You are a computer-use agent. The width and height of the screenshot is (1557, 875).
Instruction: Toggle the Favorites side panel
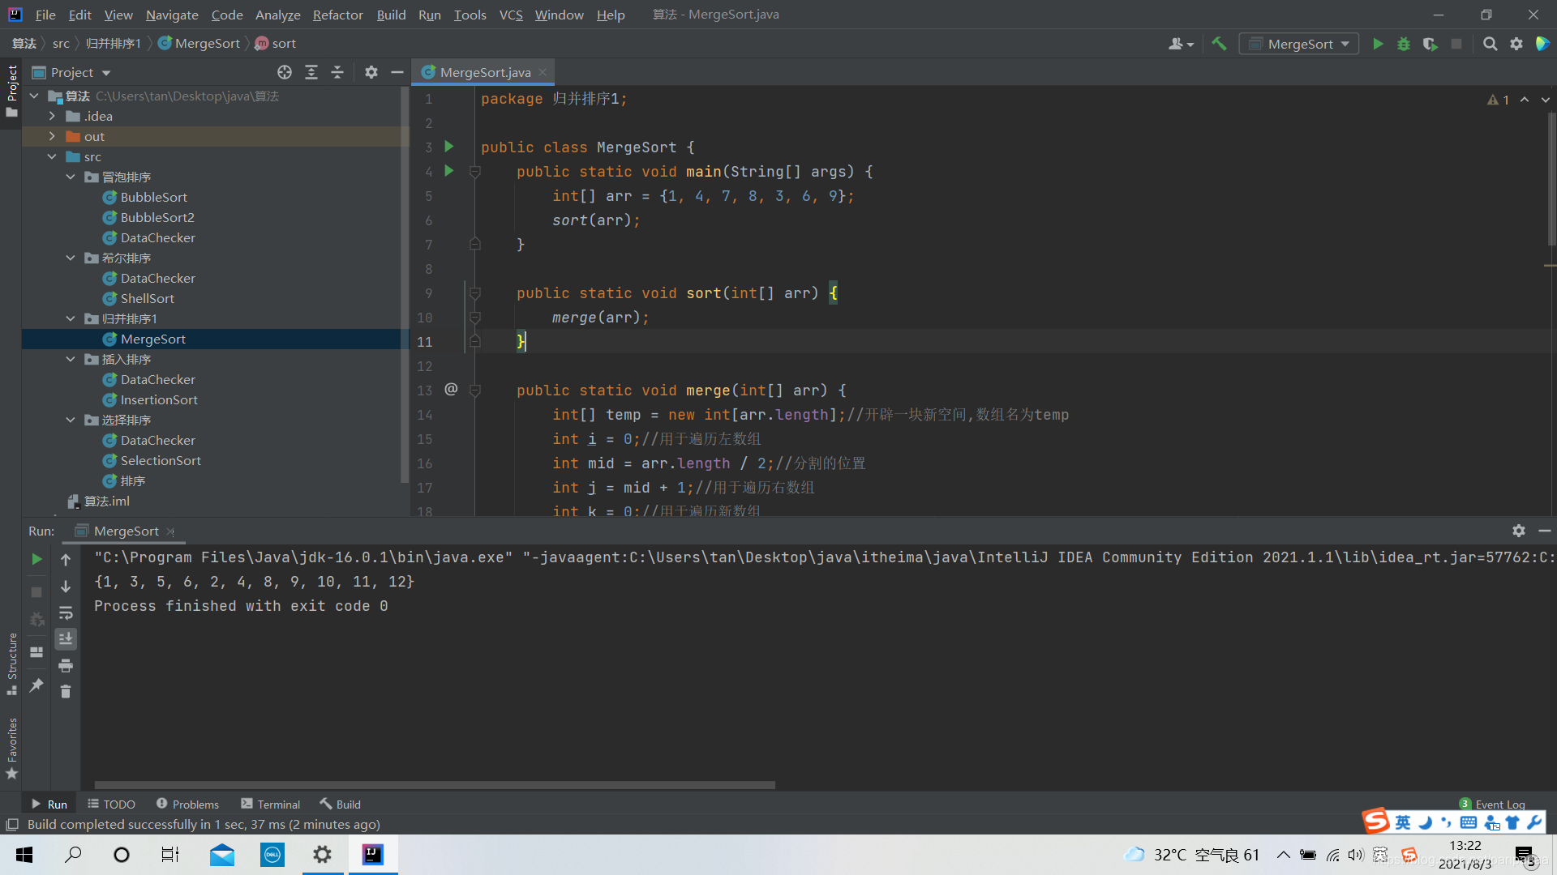click(x=12, y=749)
